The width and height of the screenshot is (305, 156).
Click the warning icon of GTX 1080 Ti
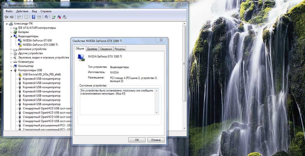tap(20, 45)
